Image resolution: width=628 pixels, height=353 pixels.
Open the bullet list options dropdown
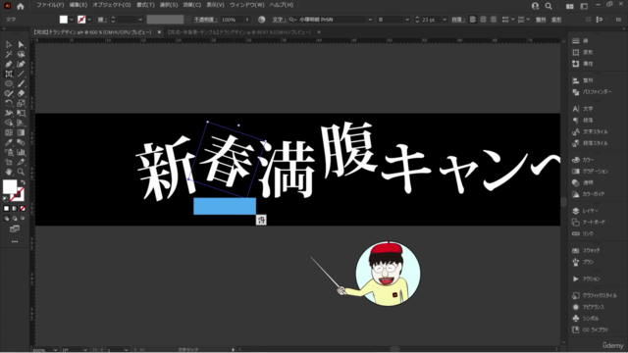tap(512, 20)
